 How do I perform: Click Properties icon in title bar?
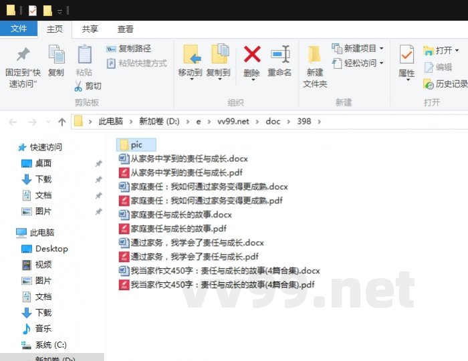pyautogui.click(x=33, y=11)
